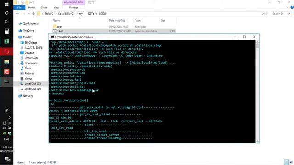Image resolution: width=294 pixels, height=165 pixels.
Task: Open Explorer help question mark icon
Action: click(292, 7)
